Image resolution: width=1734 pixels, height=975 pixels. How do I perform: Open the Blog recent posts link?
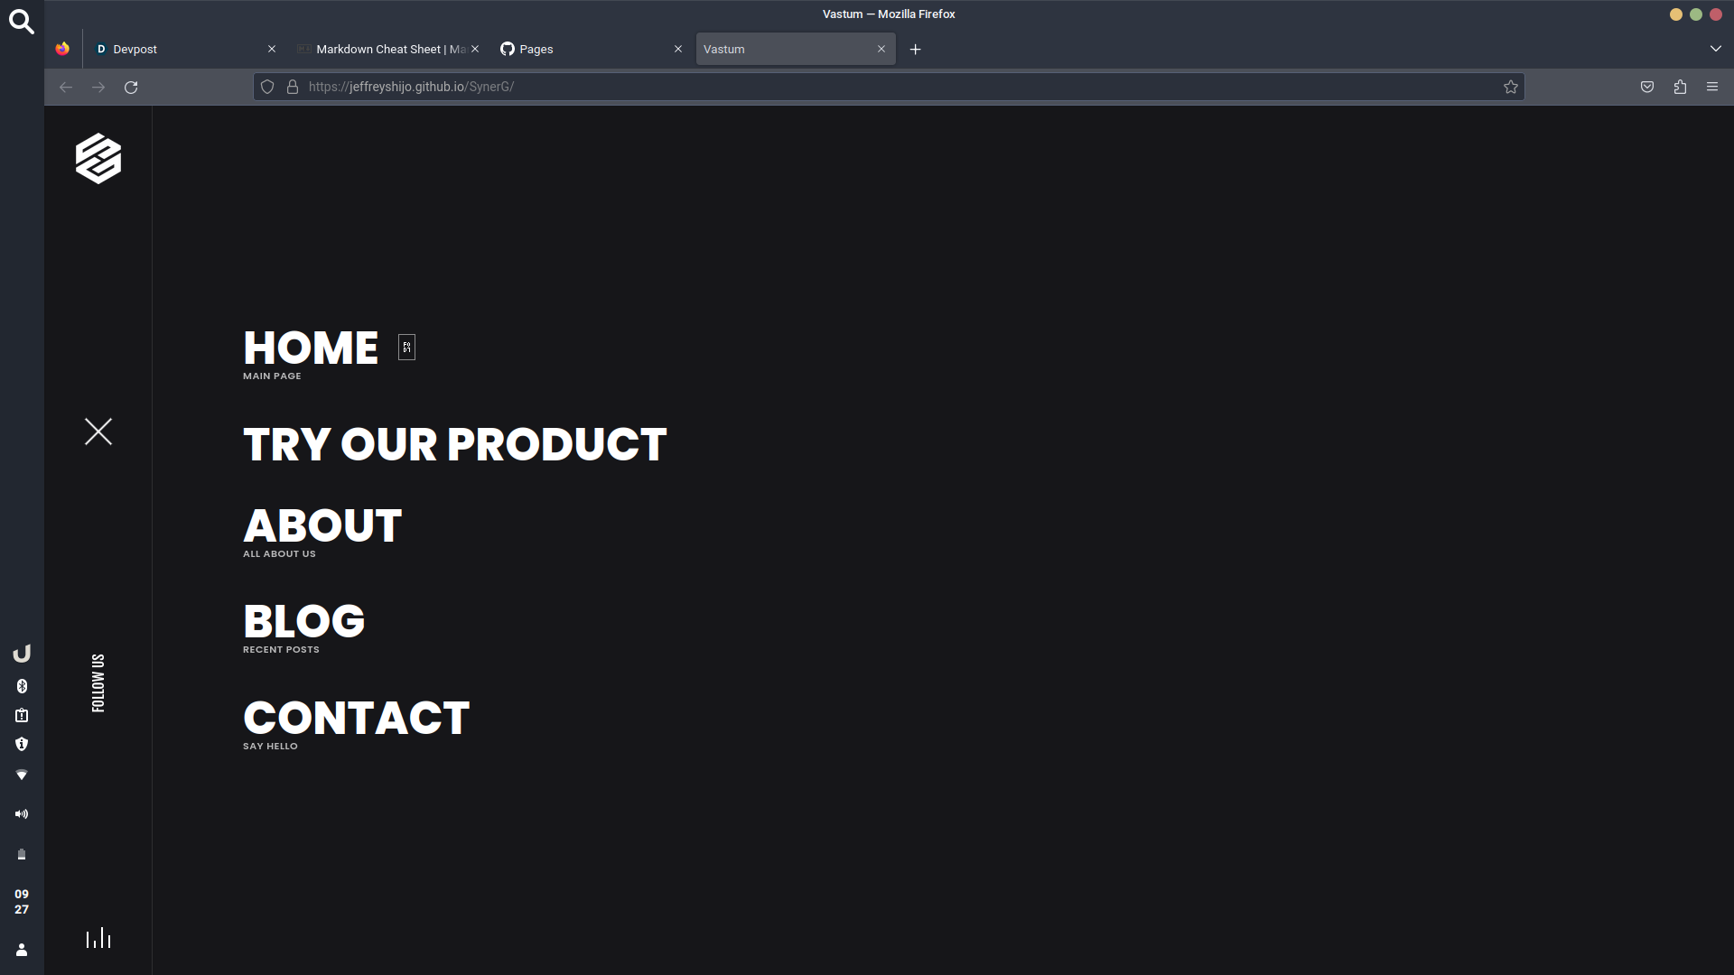pos(303,622)
